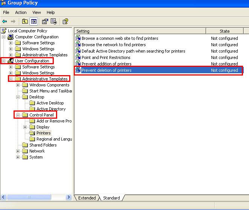Expand Software Settings under User Configuration
This screenshot has height=210, width=249.
click(x=11, y=67)
